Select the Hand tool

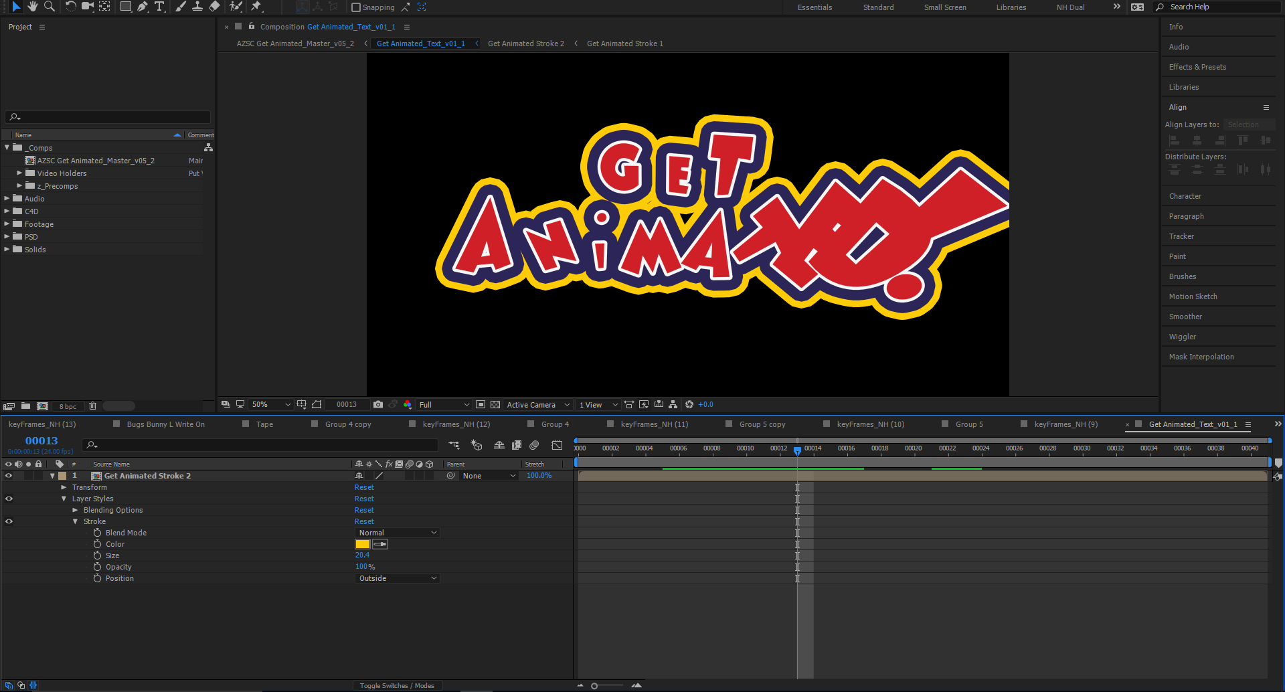point(33,7)
